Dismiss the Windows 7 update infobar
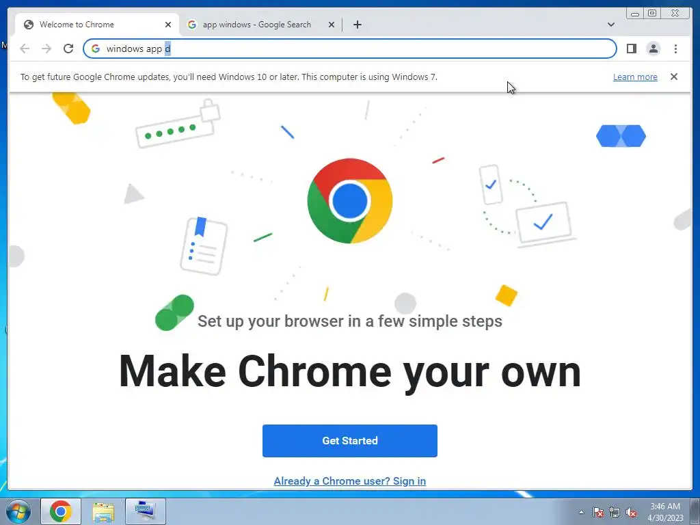Screen dimensions: 700x525 coord(673,77)
